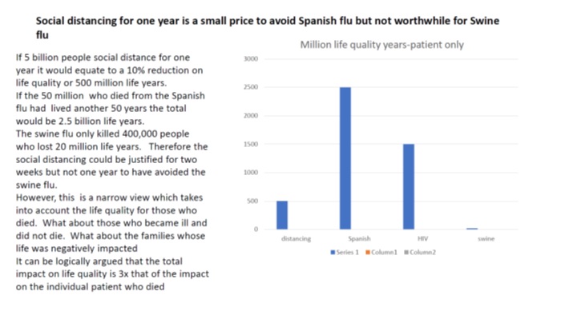This screenshot has width=569, height=319.
Task: Select the distancing bar in chart
Action: tap(282, 215)
